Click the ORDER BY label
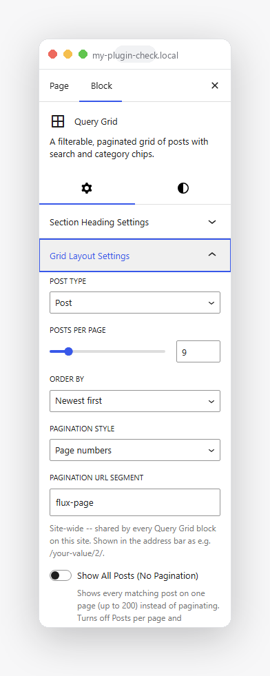The image size is (270, 676). tap(67, 380)
